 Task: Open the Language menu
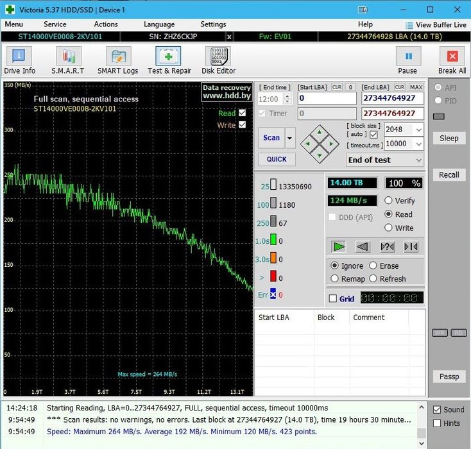coord(159,24)
